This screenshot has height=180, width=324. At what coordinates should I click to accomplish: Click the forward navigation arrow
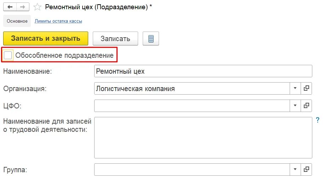[23, 7]
